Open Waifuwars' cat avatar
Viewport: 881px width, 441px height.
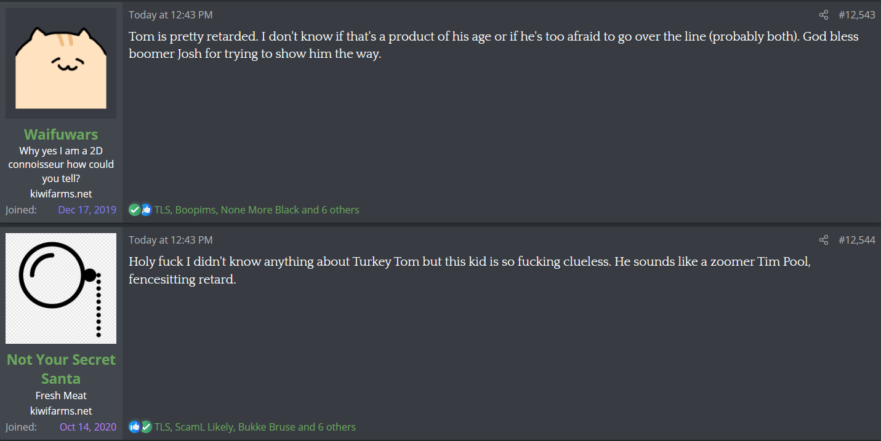coord(61,63)
